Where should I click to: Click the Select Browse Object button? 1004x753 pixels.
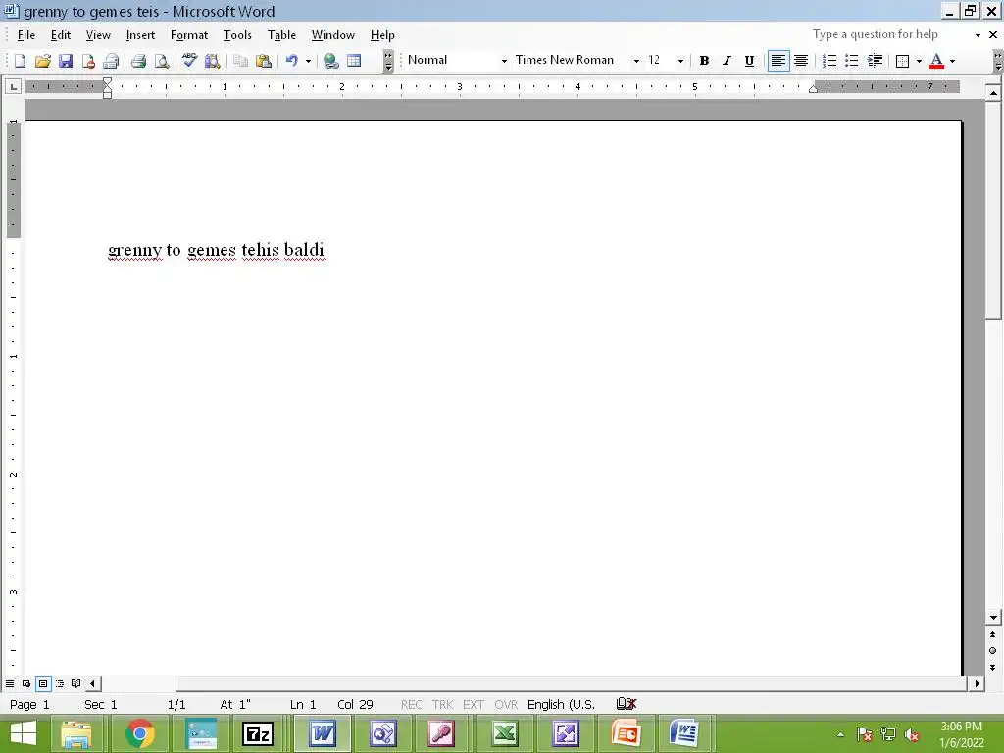[992, 651]
